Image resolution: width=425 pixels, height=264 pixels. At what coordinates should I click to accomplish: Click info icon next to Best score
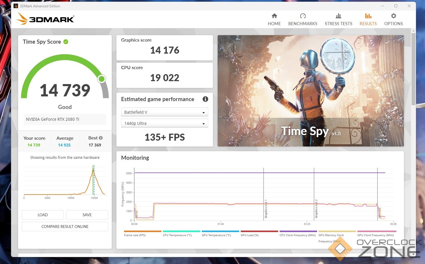pyautogui.click(x=101, y=138)
